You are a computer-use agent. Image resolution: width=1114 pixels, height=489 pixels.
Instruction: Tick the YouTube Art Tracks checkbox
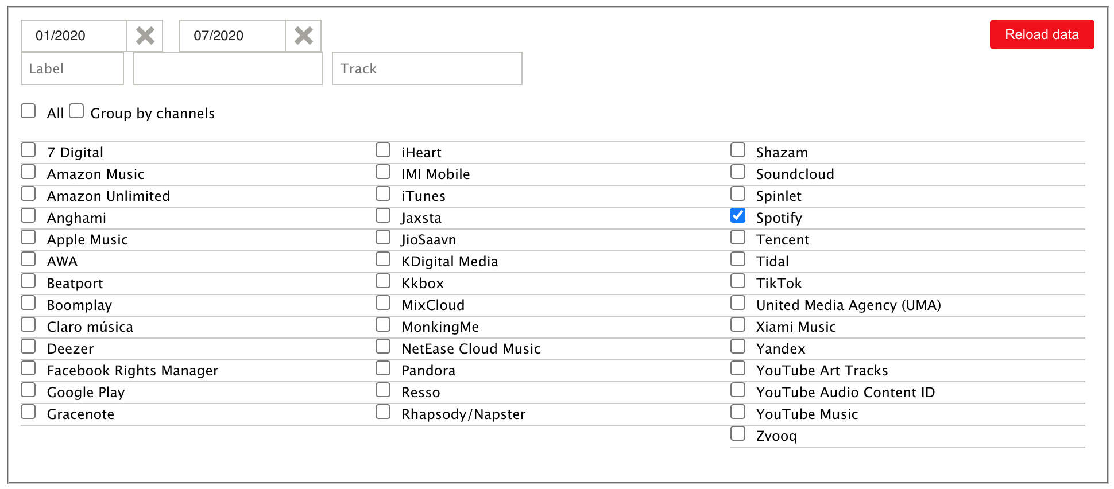738,368
